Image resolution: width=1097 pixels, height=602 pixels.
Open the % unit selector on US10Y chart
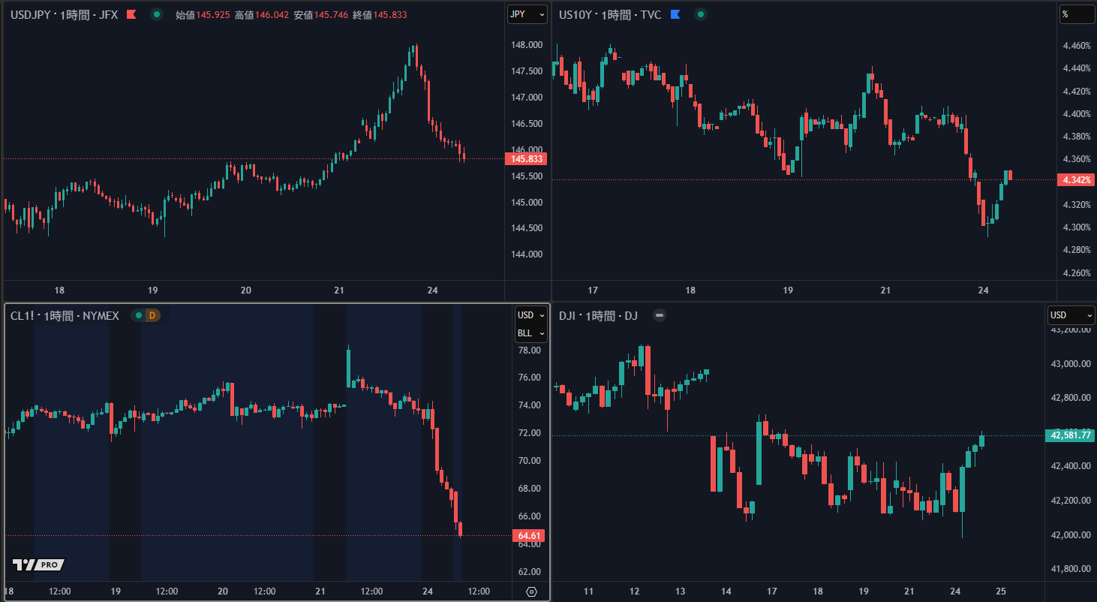point(1077,14)
